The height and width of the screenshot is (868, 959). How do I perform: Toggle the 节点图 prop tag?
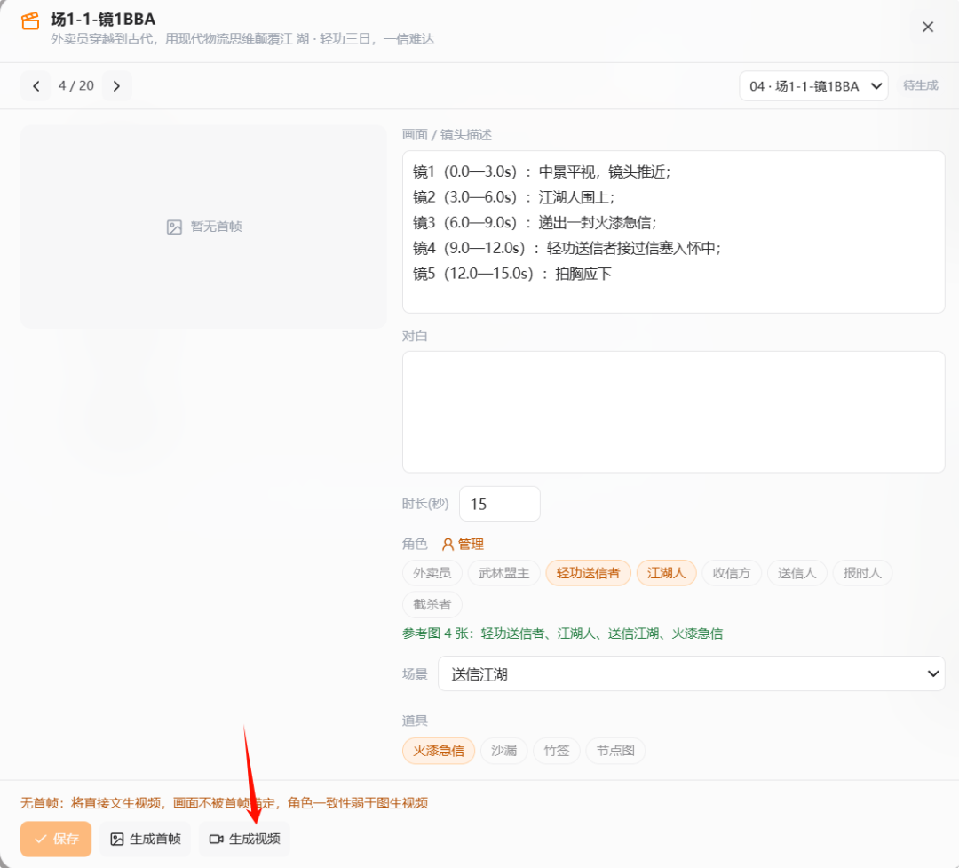coord(615,751)
